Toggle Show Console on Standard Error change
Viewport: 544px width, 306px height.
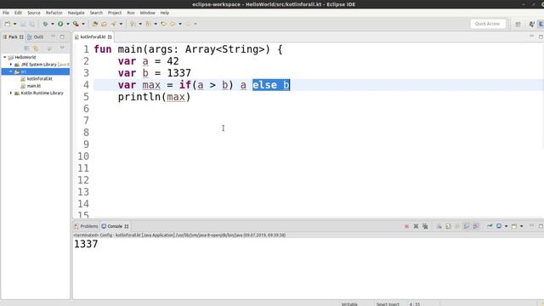(476, 226)
